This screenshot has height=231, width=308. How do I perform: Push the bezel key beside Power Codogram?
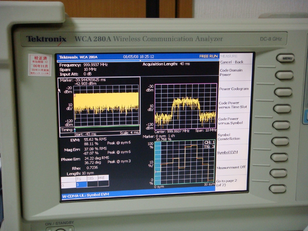pos(283,92)
